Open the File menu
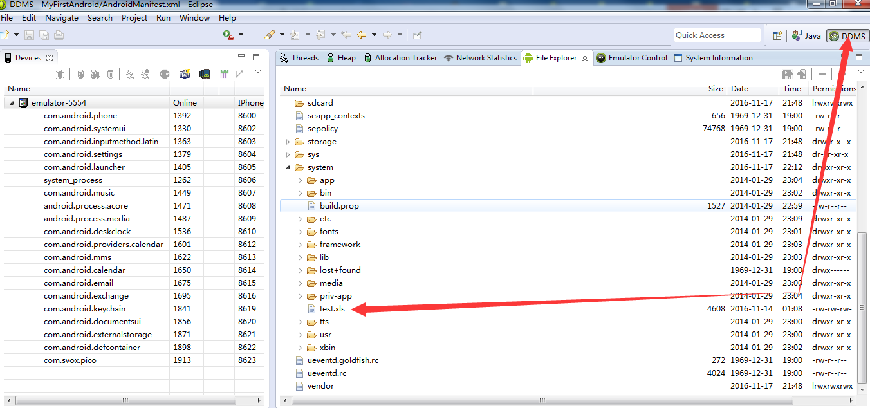This screenshot has height=408, width=870. pos(6,18)
